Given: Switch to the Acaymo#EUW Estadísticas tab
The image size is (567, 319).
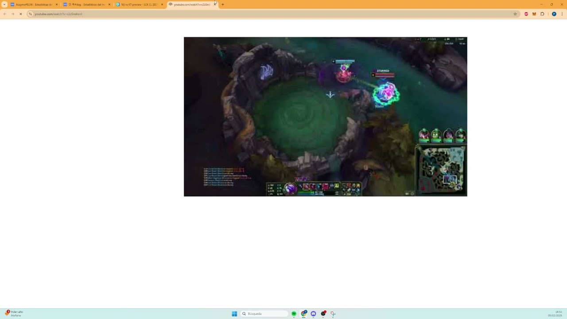Looking at the screenshot, I should [34, 4].
